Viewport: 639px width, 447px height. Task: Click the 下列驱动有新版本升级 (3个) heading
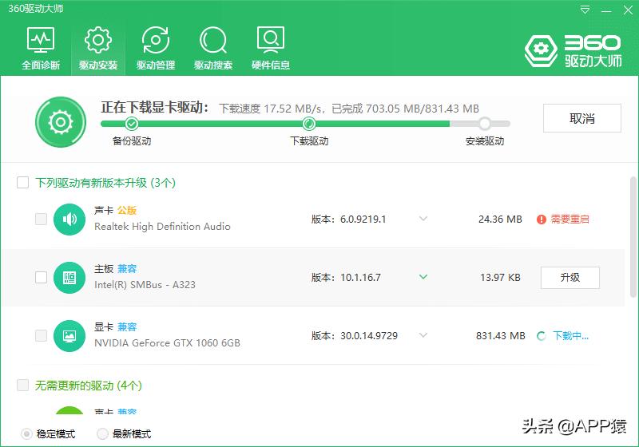[x=105, y=182]
